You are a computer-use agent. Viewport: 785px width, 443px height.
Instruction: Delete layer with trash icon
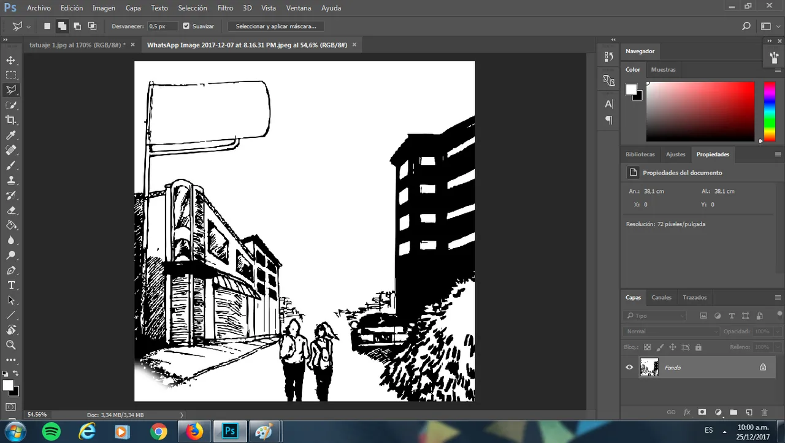click(x=764, y=412)
